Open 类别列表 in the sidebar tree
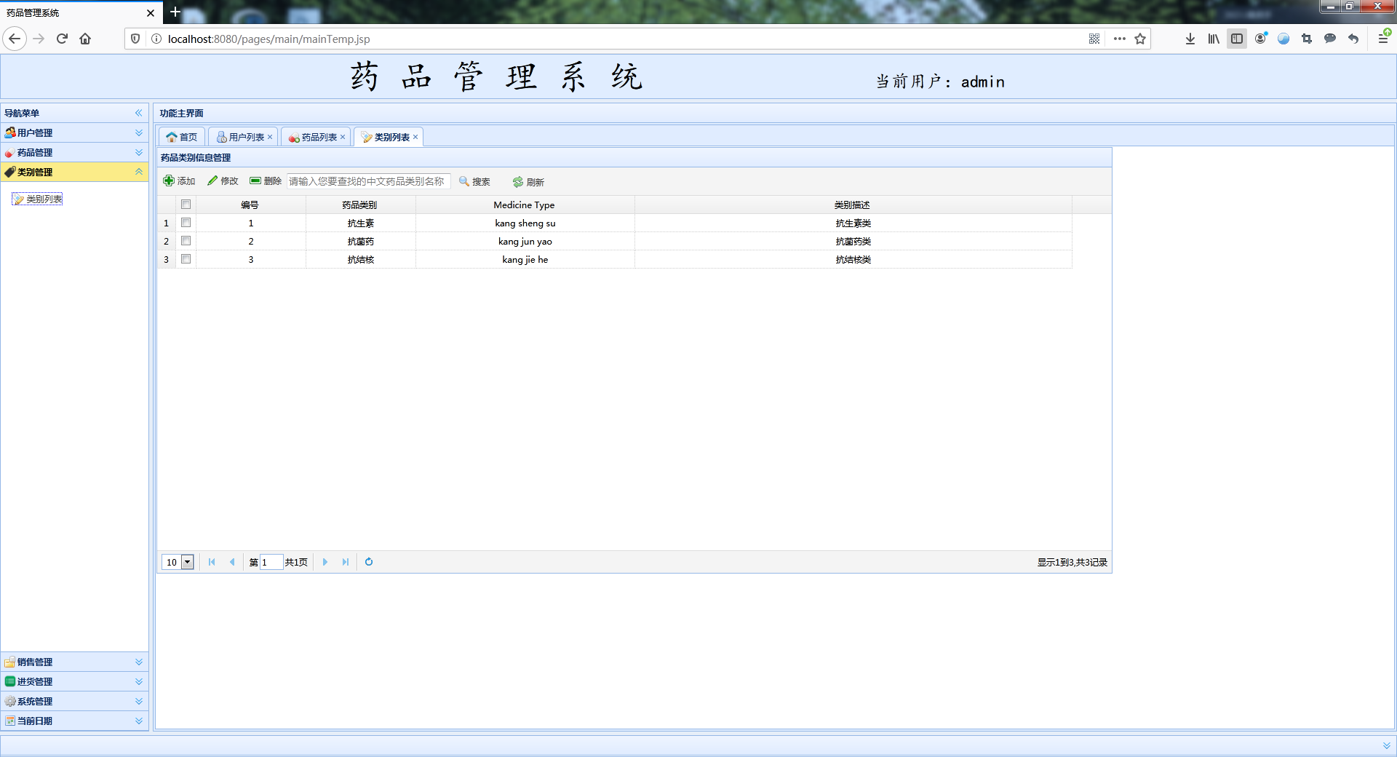The image size is (1397, 757). [44, 199]
